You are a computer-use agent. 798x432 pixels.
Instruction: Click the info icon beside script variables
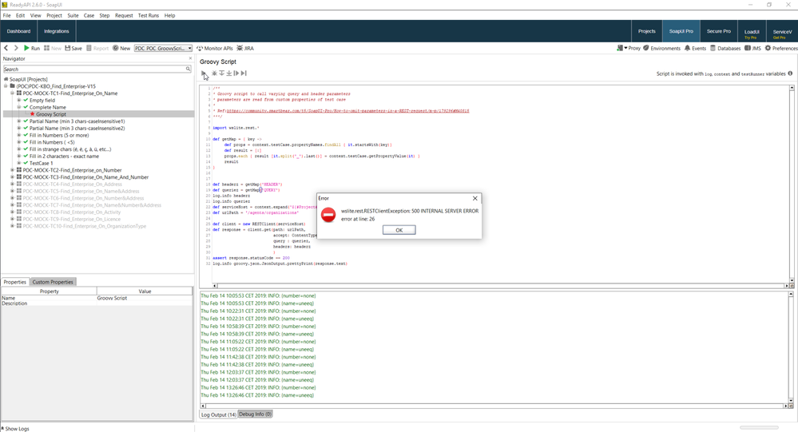click(790, 73)
